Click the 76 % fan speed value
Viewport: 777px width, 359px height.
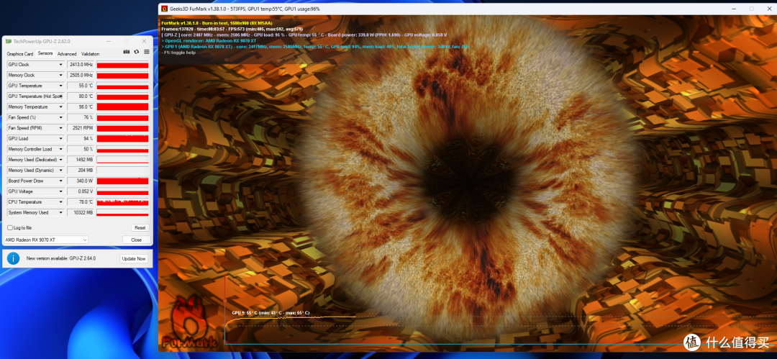tap(81, 117)
